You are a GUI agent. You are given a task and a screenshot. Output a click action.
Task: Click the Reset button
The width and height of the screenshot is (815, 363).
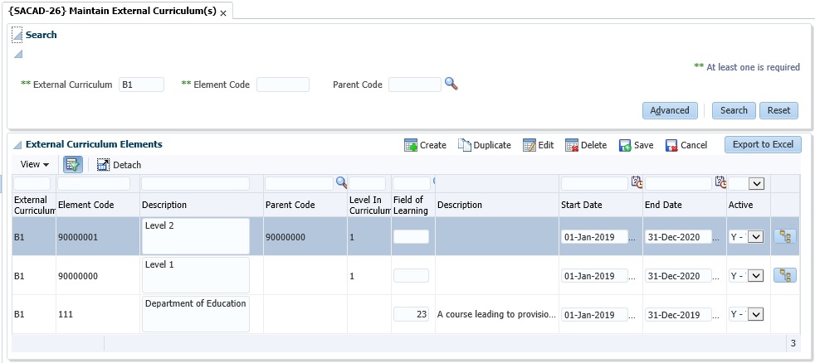point(778,110)
